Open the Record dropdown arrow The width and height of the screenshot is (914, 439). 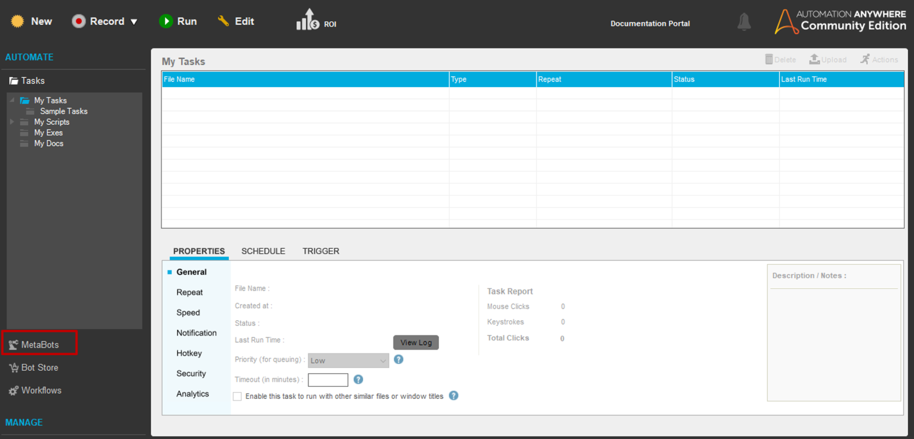click(x=134, y=22)
